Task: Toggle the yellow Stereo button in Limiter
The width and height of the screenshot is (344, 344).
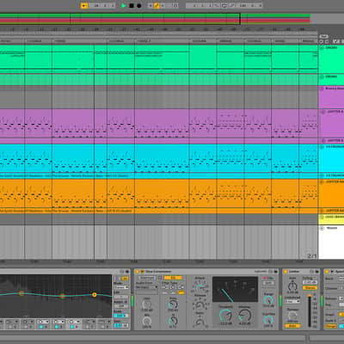Action: click(310, 287)
